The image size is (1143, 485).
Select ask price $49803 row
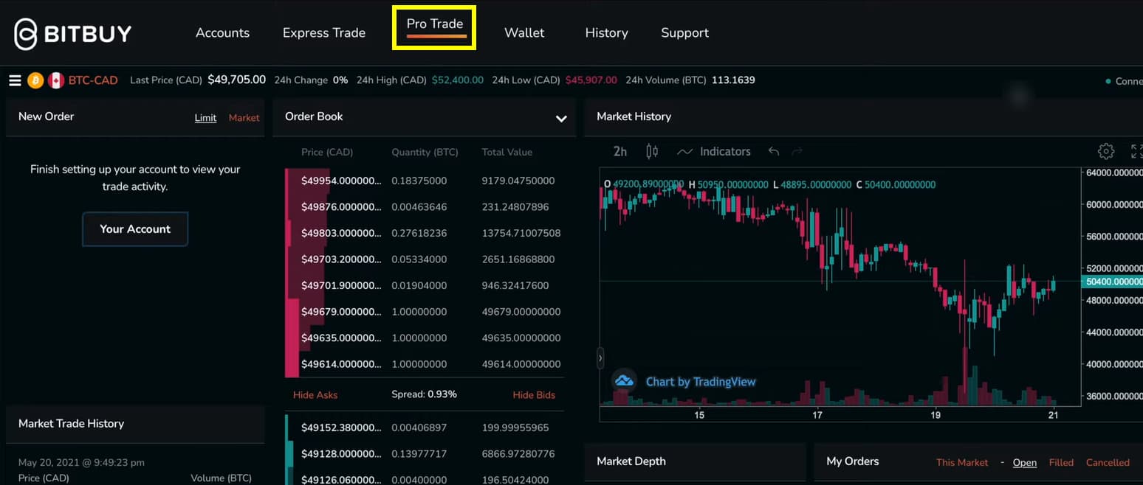(425, 233)
